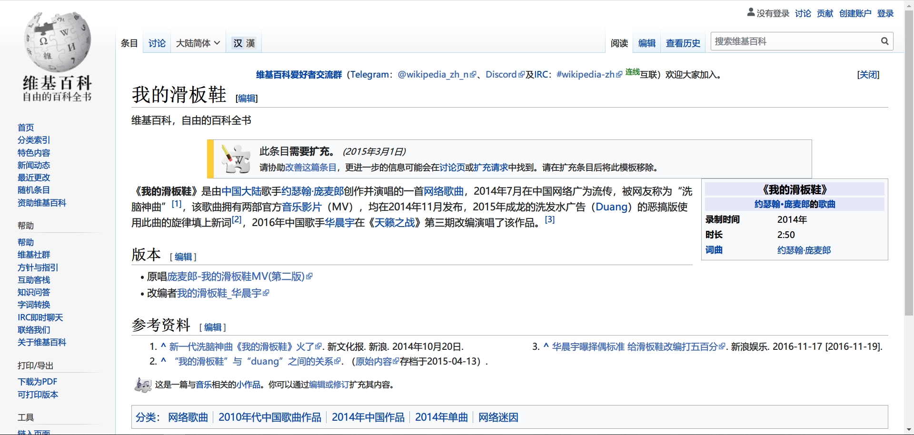Click the 汉 漢 character conversion icon
Viewport: 914px width, 435px height.
coord(244,43)
